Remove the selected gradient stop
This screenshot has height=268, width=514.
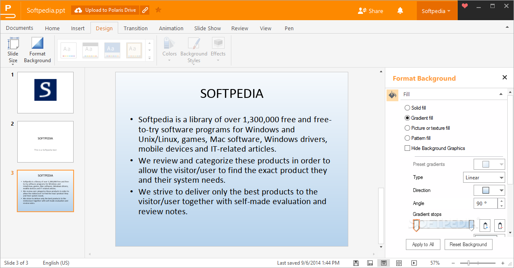[499, 226]
